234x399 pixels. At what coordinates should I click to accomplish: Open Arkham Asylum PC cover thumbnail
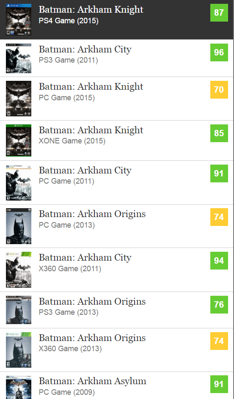pos(19,387)
